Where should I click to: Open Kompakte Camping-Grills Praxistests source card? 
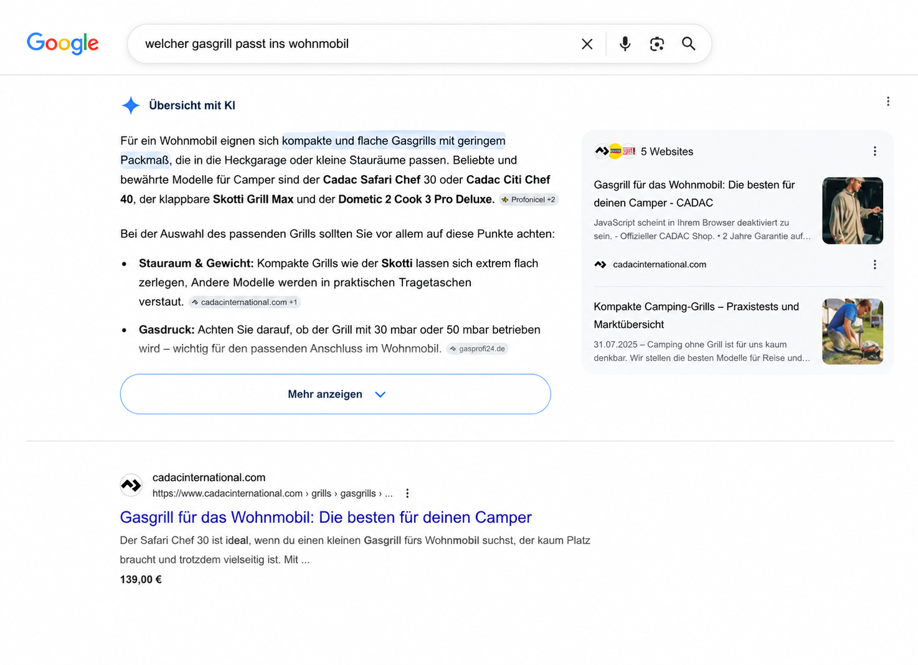[x=696, y=315]
